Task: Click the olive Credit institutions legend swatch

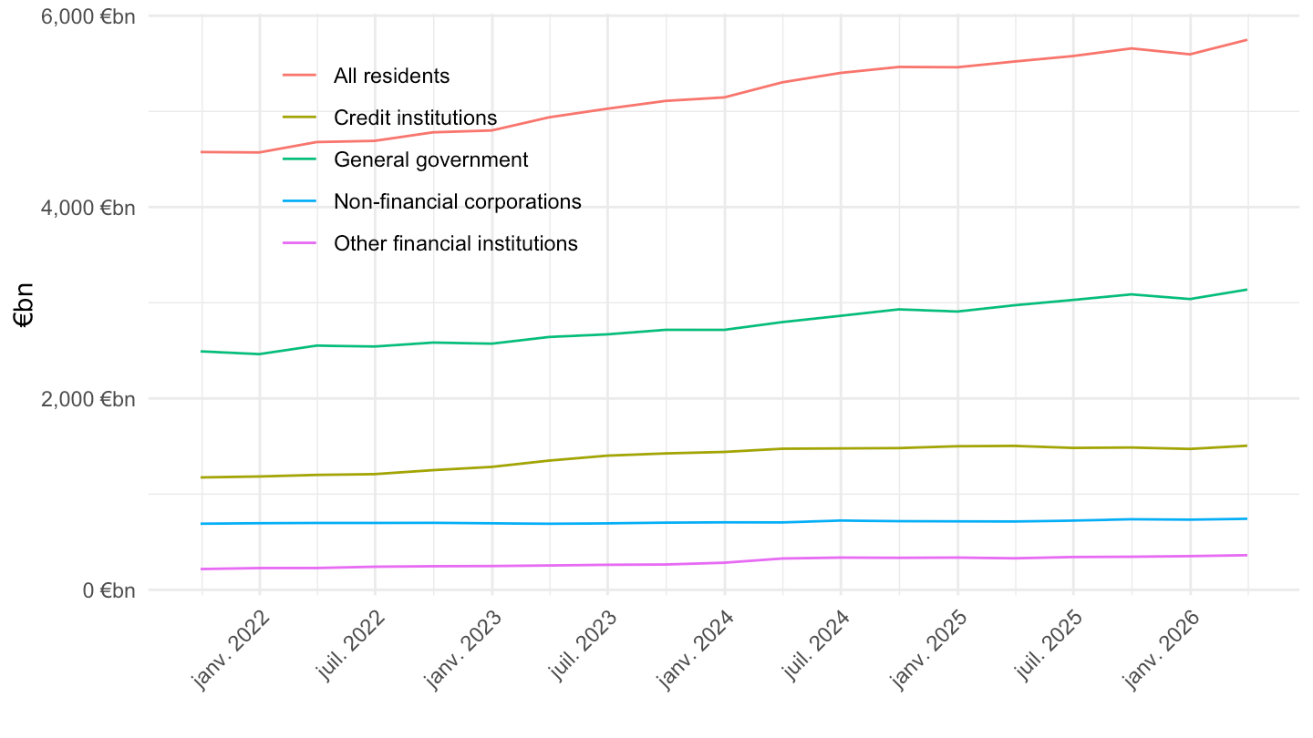Action: [x=299, y=118]
